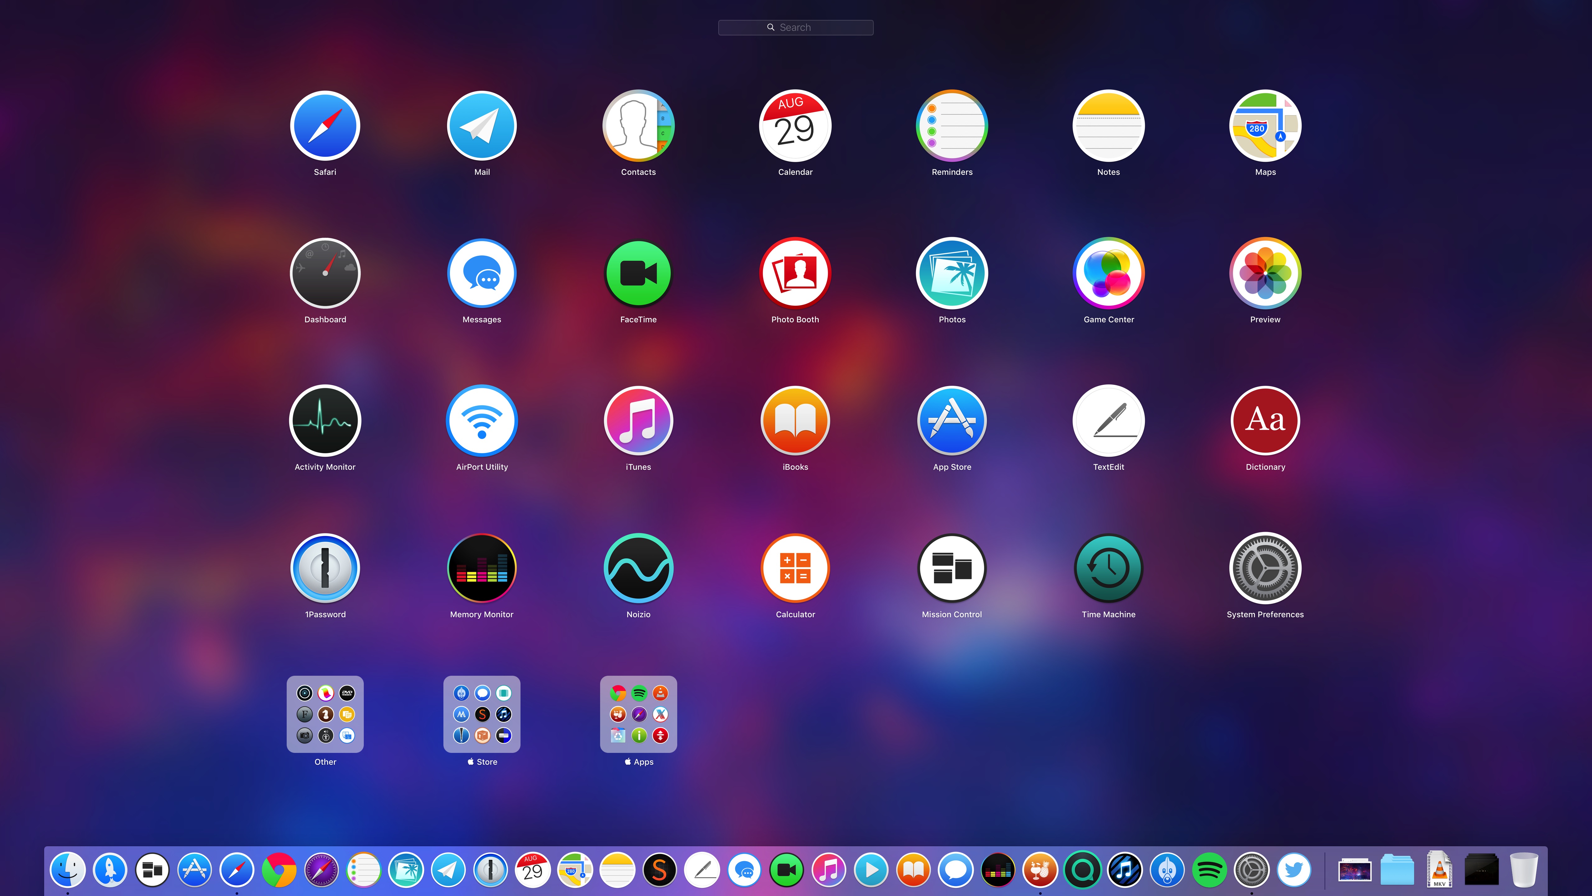Open Maps from the Launchpad grid

pyautogui.click(x=1265, y=125)
